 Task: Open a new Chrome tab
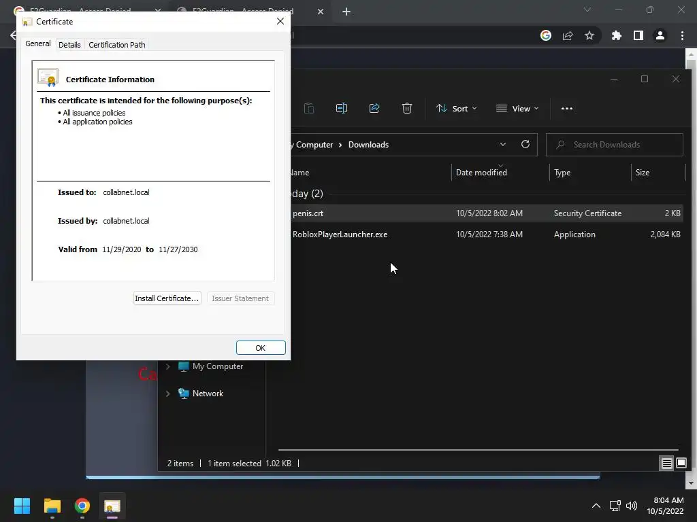pos(346,12)
